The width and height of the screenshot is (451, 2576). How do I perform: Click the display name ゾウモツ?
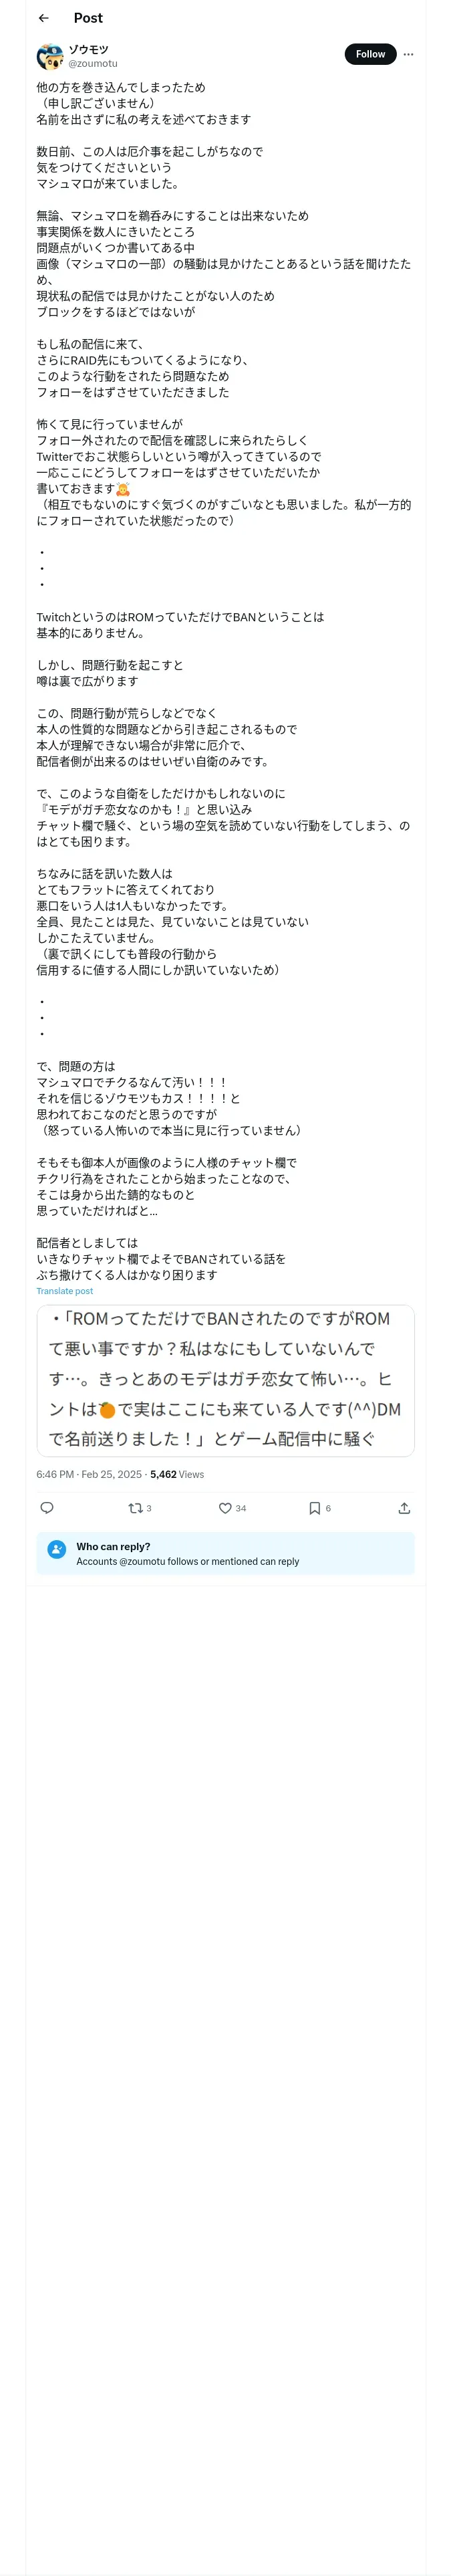tap(88, 49)
